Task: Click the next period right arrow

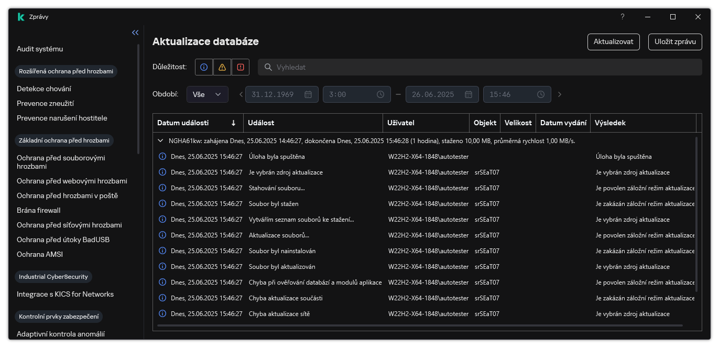Action: [x=560, y=94]
